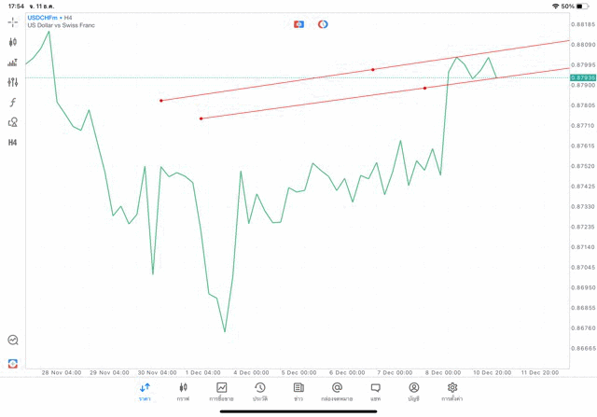Toggle the red-blue circle icon at top

pyautogui.click(x=323, y=24)
